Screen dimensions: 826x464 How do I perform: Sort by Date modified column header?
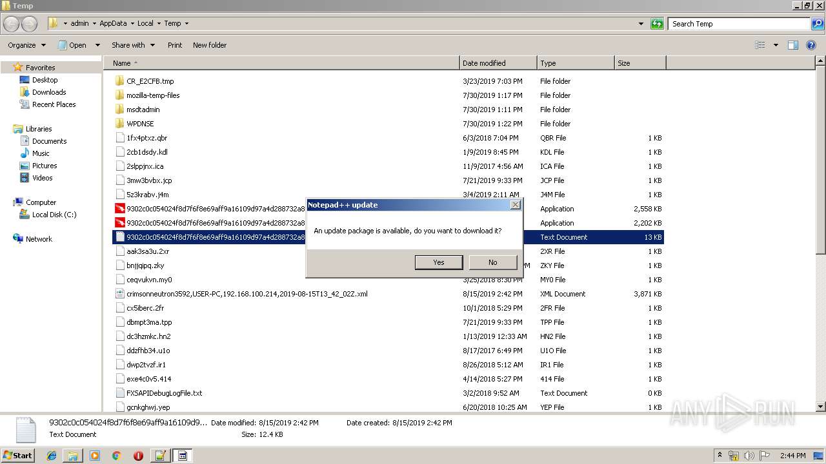[x=498, y=63]
